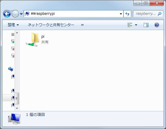Click the refresh icon beside address bar
Viewport: 166px width, 129px height.
[127, 14]
